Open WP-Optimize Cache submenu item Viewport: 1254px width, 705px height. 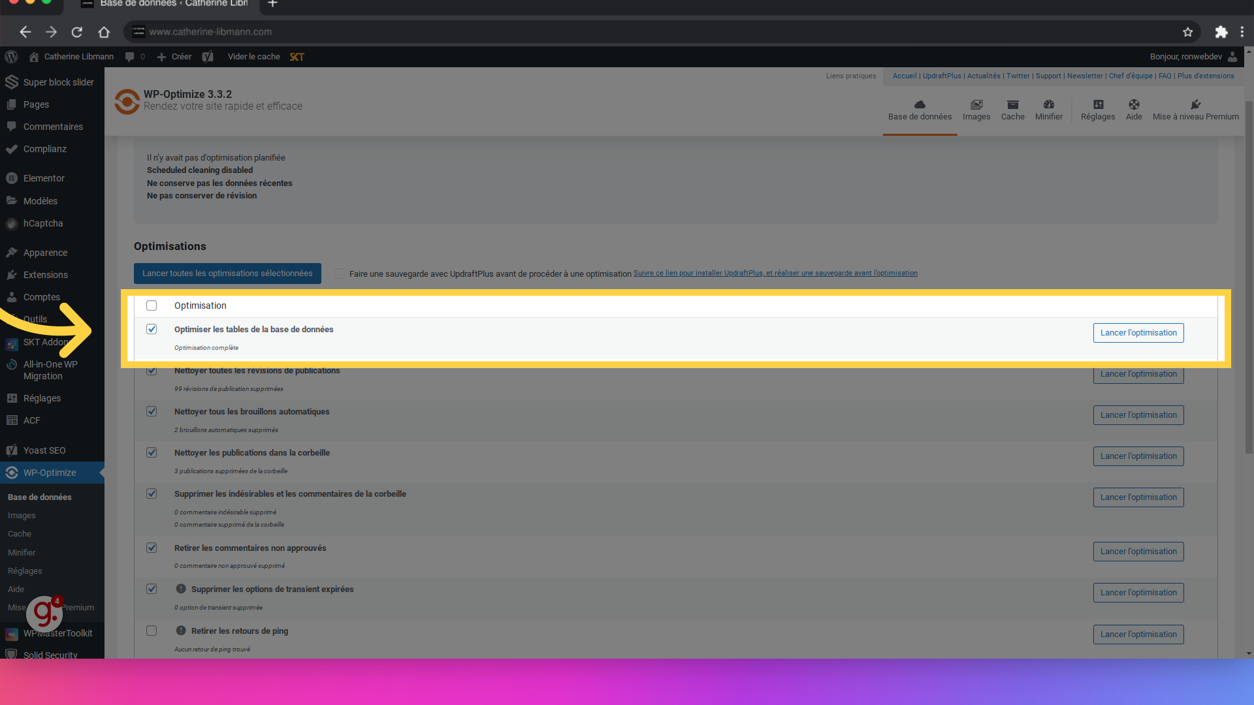coord(20,534)
